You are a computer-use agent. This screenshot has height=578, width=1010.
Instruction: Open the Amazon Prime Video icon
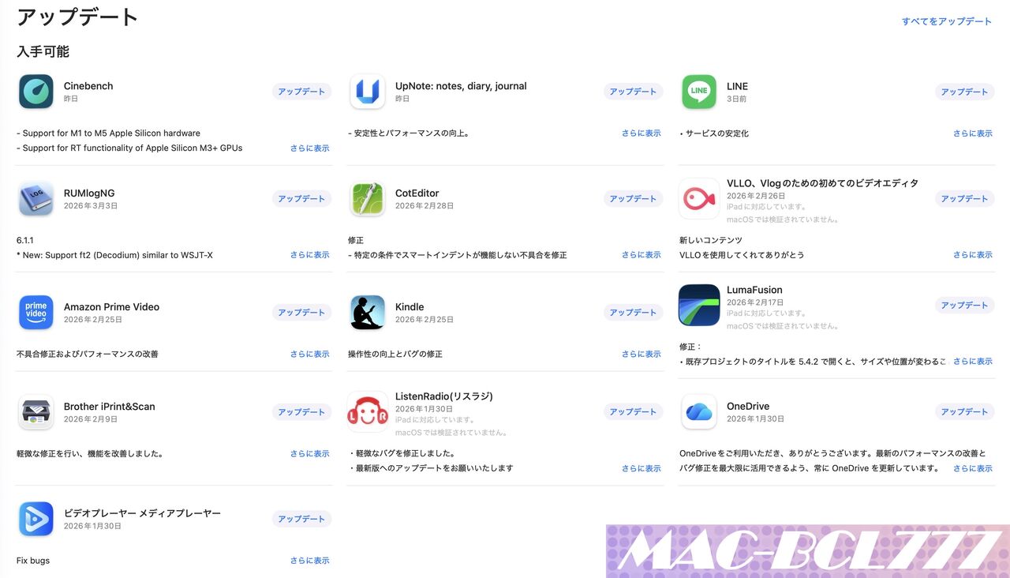click(x=36, y=313)
